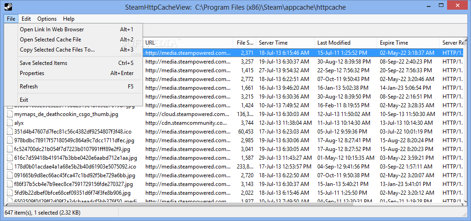Click status bar text 647 item(s), 1 selected
This screenshot has height=221, width=471.
42,213
